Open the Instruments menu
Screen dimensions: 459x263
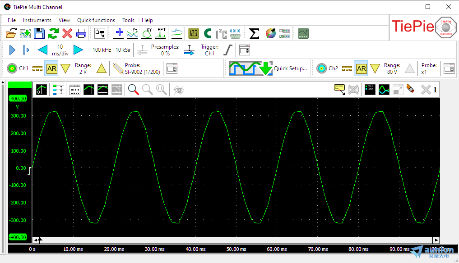[x=37, y=20]
